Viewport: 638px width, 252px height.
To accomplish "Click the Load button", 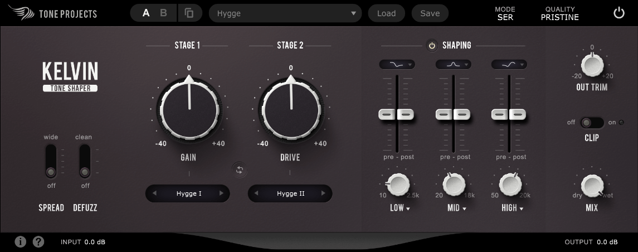I will (387, 13).
